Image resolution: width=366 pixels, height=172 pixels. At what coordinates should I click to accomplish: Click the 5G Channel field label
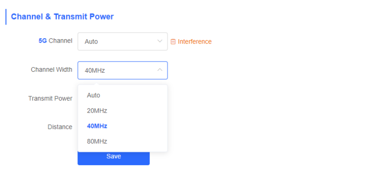pos(55,41)
